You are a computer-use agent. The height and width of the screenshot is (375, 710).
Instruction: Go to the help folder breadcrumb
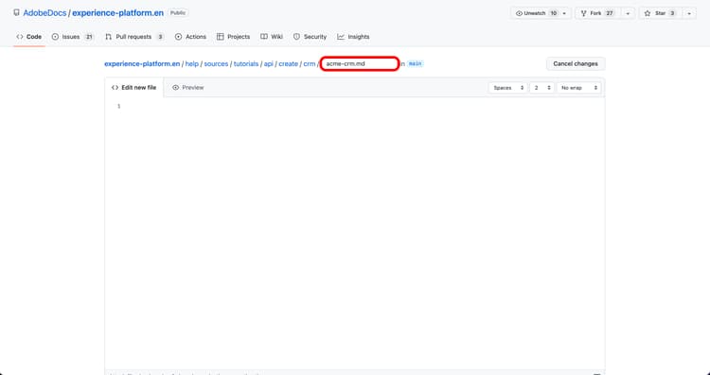pos(192,63)
